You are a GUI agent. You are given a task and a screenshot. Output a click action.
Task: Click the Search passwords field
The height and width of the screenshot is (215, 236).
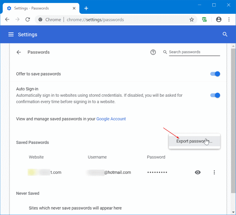194,52
